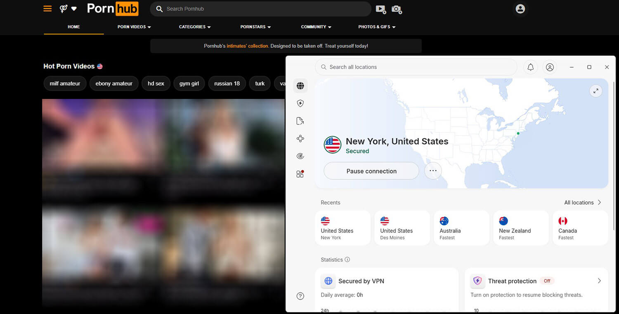619x314 pixels.
Task: Click the website logo
Action: coord(113,9)
